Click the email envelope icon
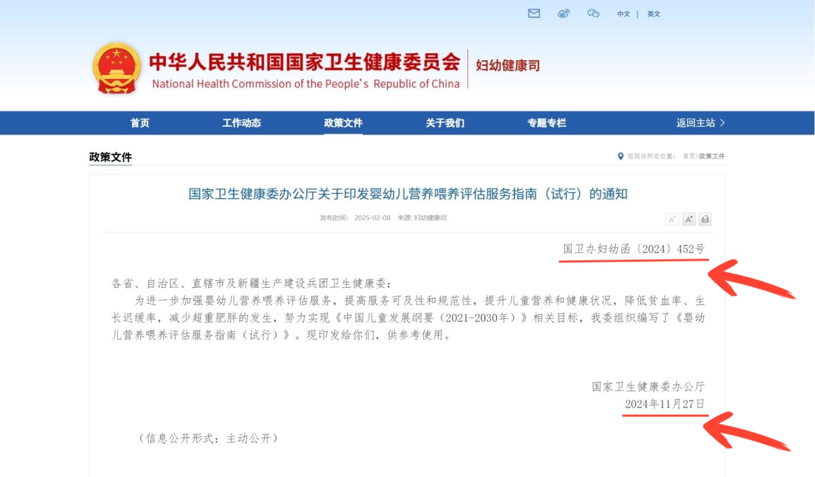 pyautogui.click(x=534, y=14)
